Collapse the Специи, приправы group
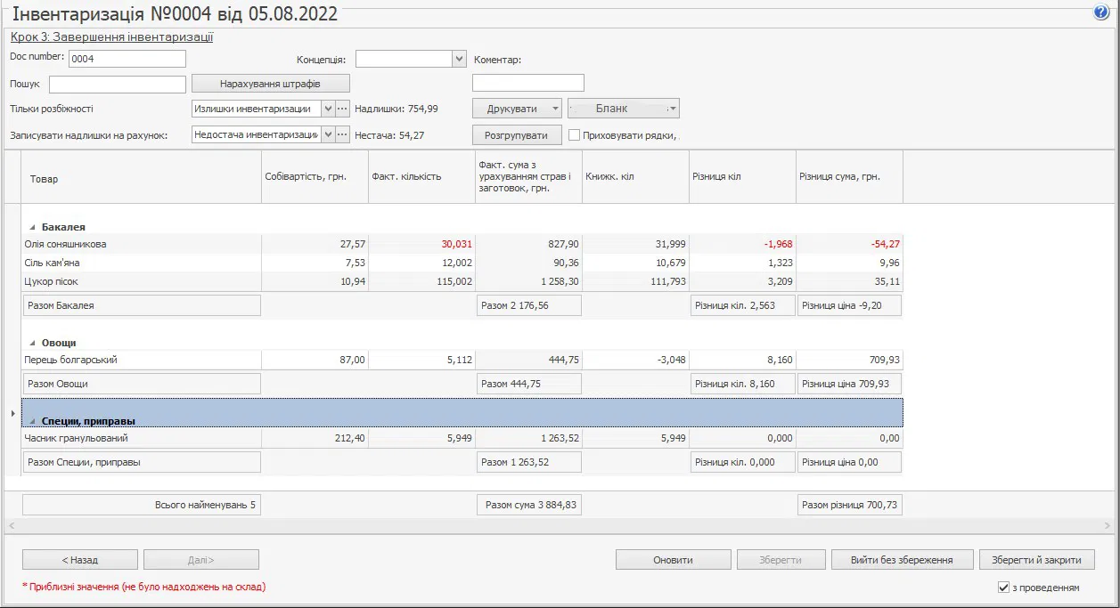1120x608 pixels. (x=33, y=421)
